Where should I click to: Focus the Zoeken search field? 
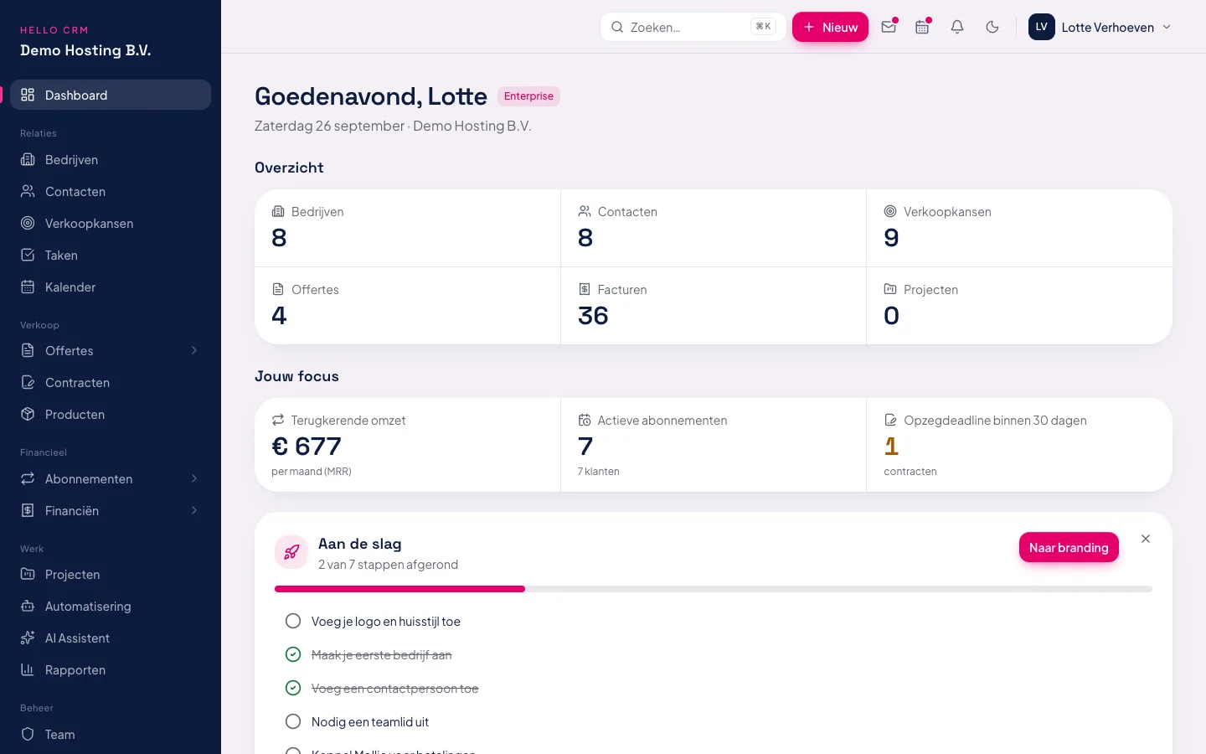tap(693, 27)
